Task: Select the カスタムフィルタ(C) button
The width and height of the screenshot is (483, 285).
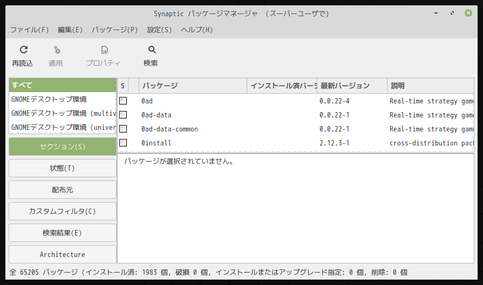Action: 63,211
